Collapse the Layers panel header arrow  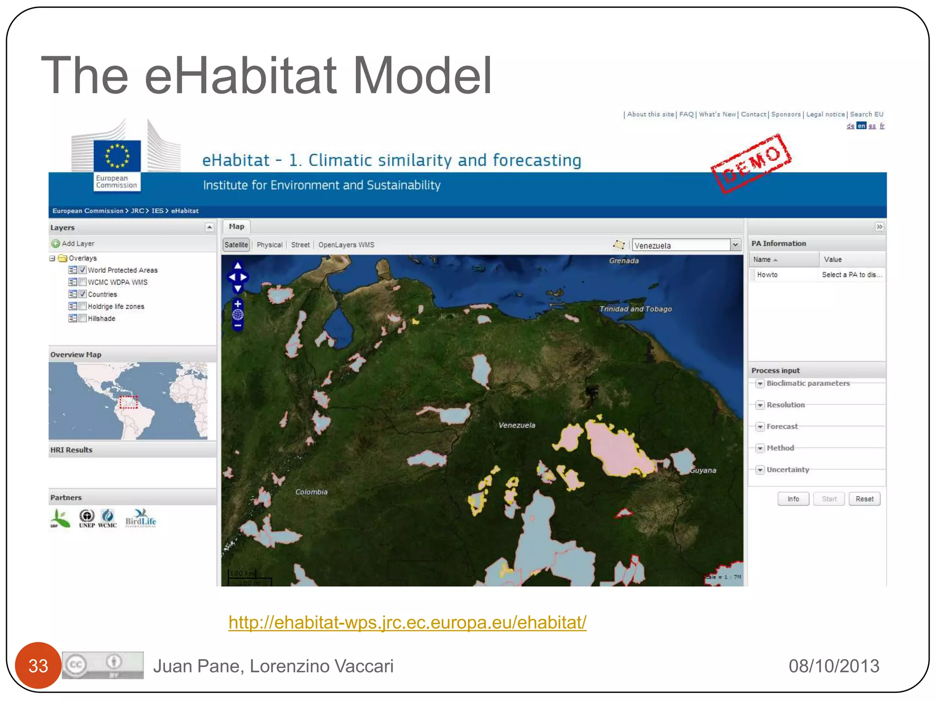click(x=209, y=227)
